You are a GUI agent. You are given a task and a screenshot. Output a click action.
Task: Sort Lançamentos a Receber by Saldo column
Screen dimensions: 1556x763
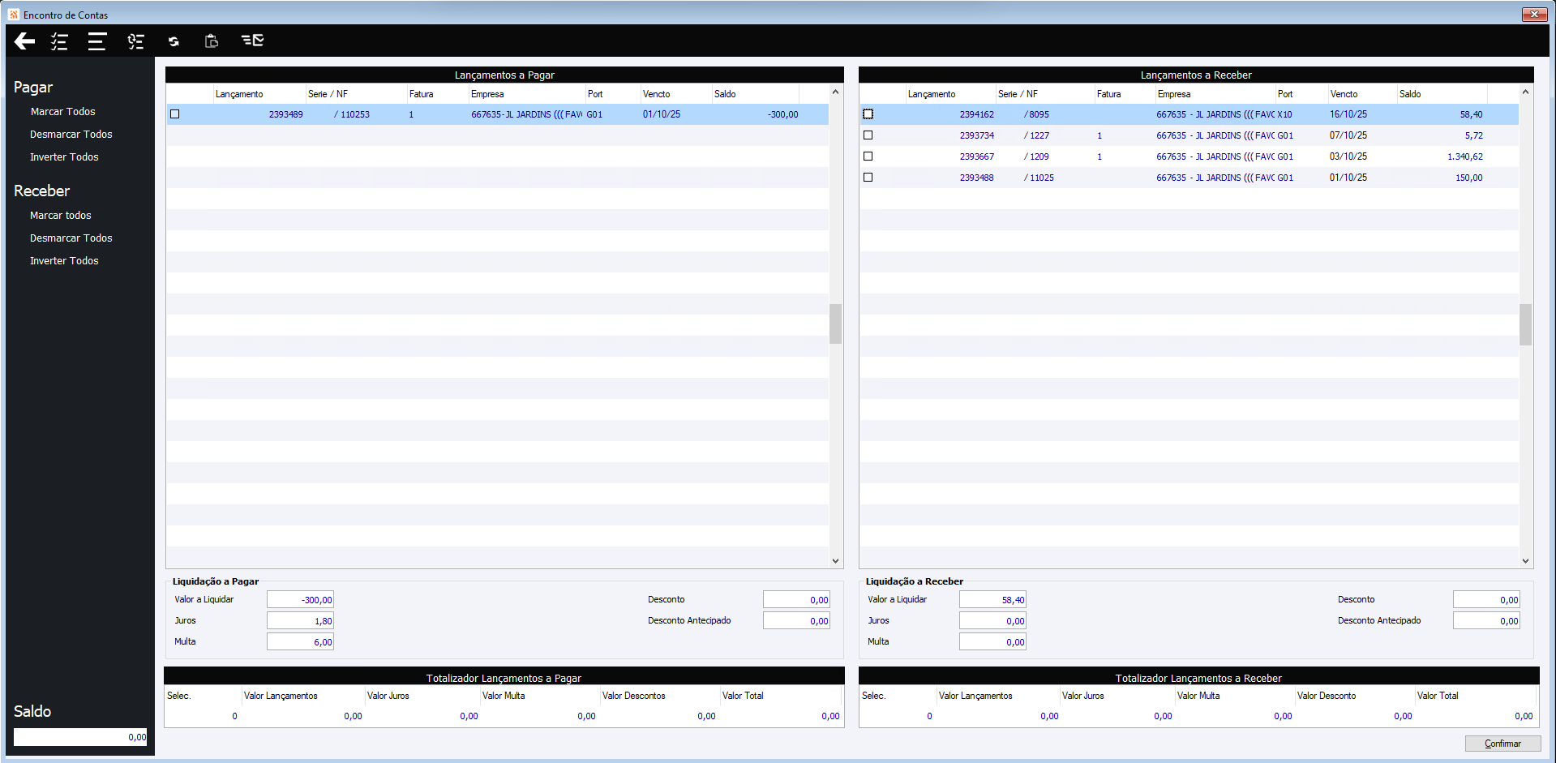click(x=1442, y=94)
